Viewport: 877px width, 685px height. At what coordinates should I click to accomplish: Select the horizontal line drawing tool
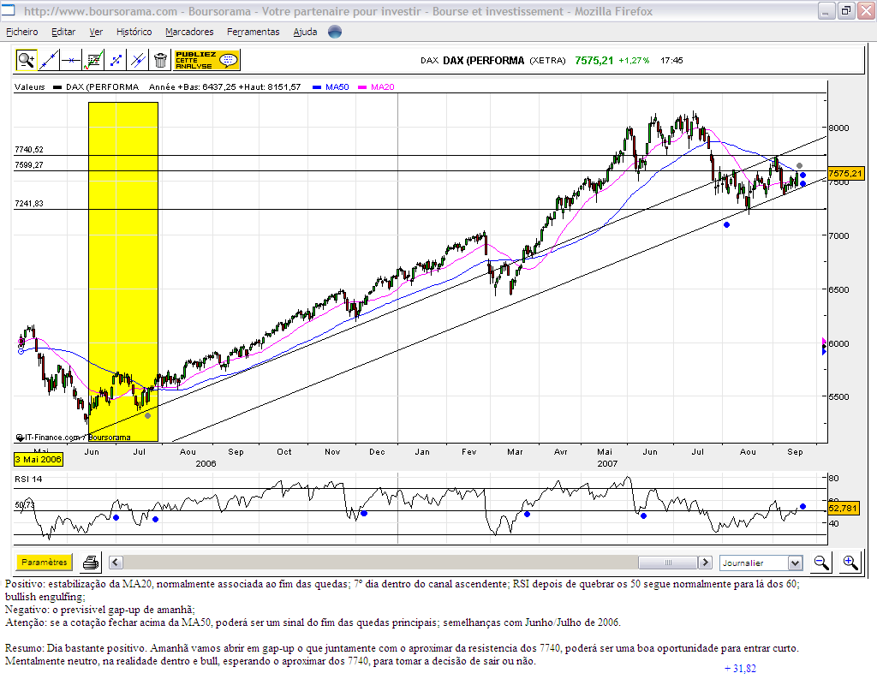71,60
